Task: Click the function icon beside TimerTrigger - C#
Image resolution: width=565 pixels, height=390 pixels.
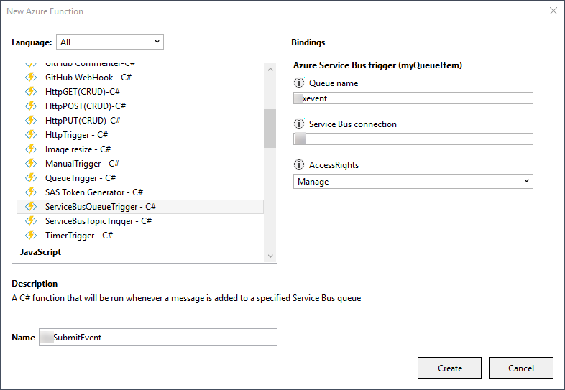Action: pos(31,235)
